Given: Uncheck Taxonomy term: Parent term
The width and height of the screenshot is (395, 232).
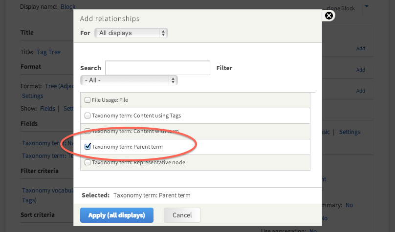Looking at the screenshot, I should [x=88, y=146].
